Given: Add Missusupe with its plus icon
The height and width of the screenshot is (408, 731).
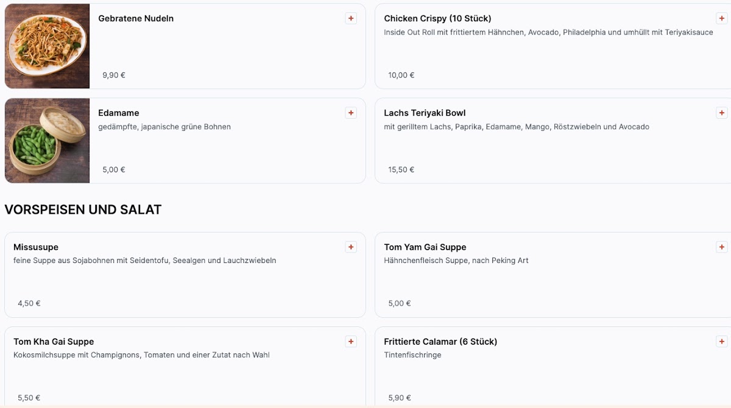Looking at the screenshot, I should (x=351, y=247).
